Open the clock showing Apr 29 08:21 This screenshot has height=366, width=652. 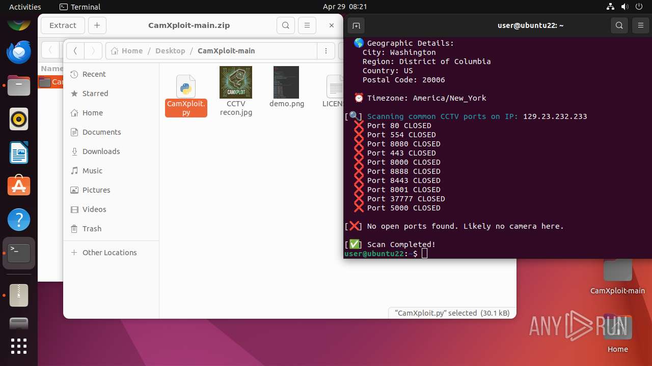point(345,7)
